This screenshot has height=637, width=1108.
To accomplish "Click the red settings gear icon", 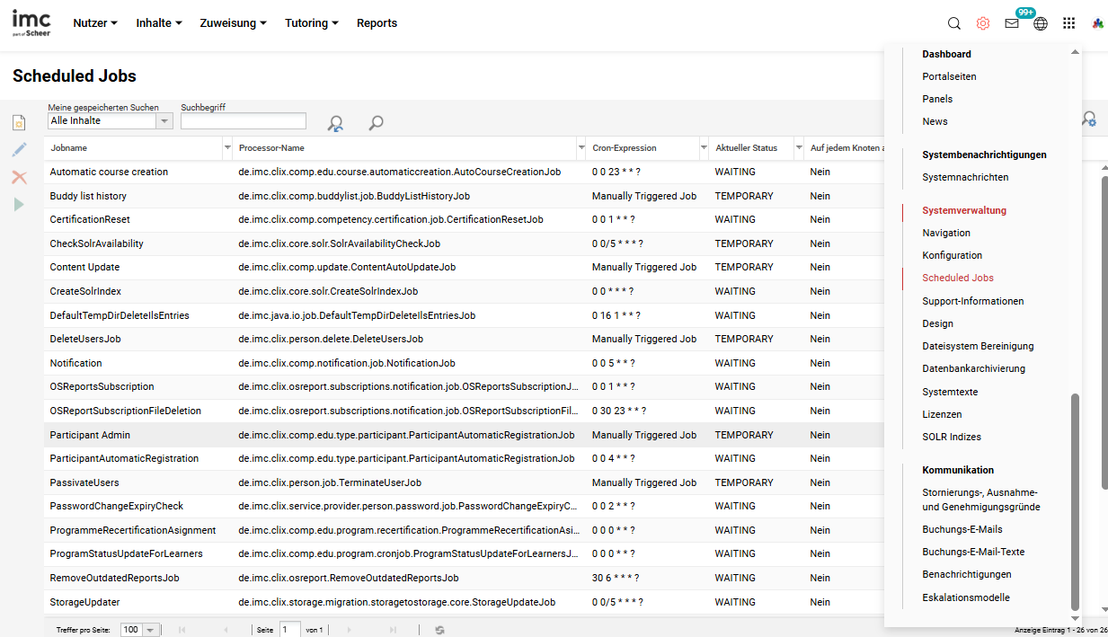I will click(x=983, y=23).
